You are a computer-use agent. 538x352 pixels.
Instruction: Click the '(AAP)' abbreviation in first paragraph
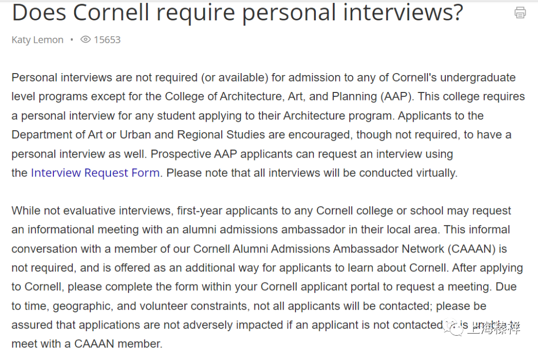pyautogui.click(x=396, y=96)
